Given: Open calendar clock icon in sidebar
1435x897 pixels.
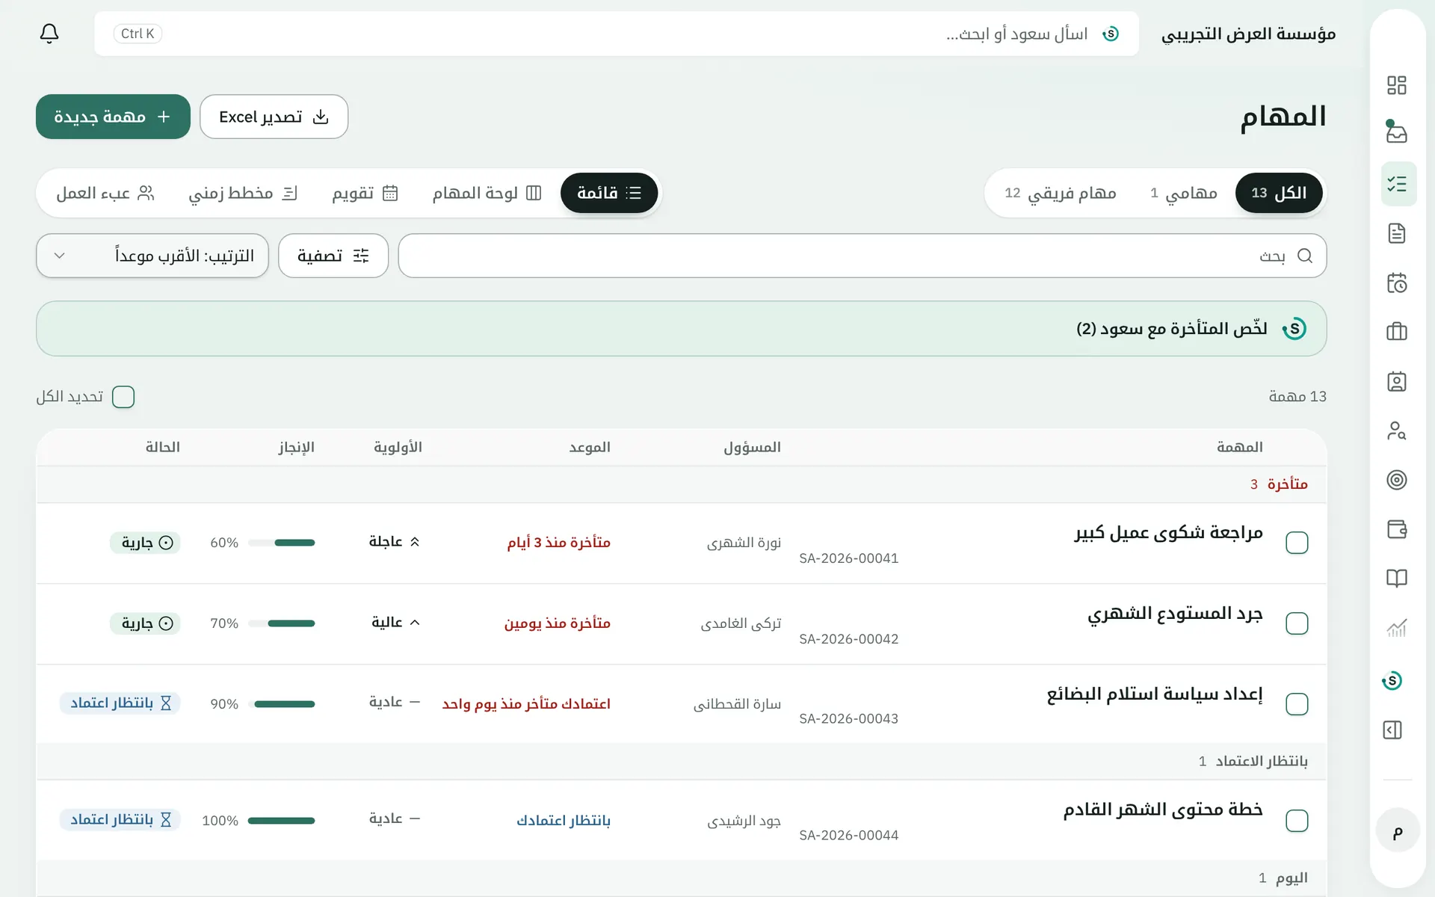Looking at the screenshot, I should [1396, 283].
